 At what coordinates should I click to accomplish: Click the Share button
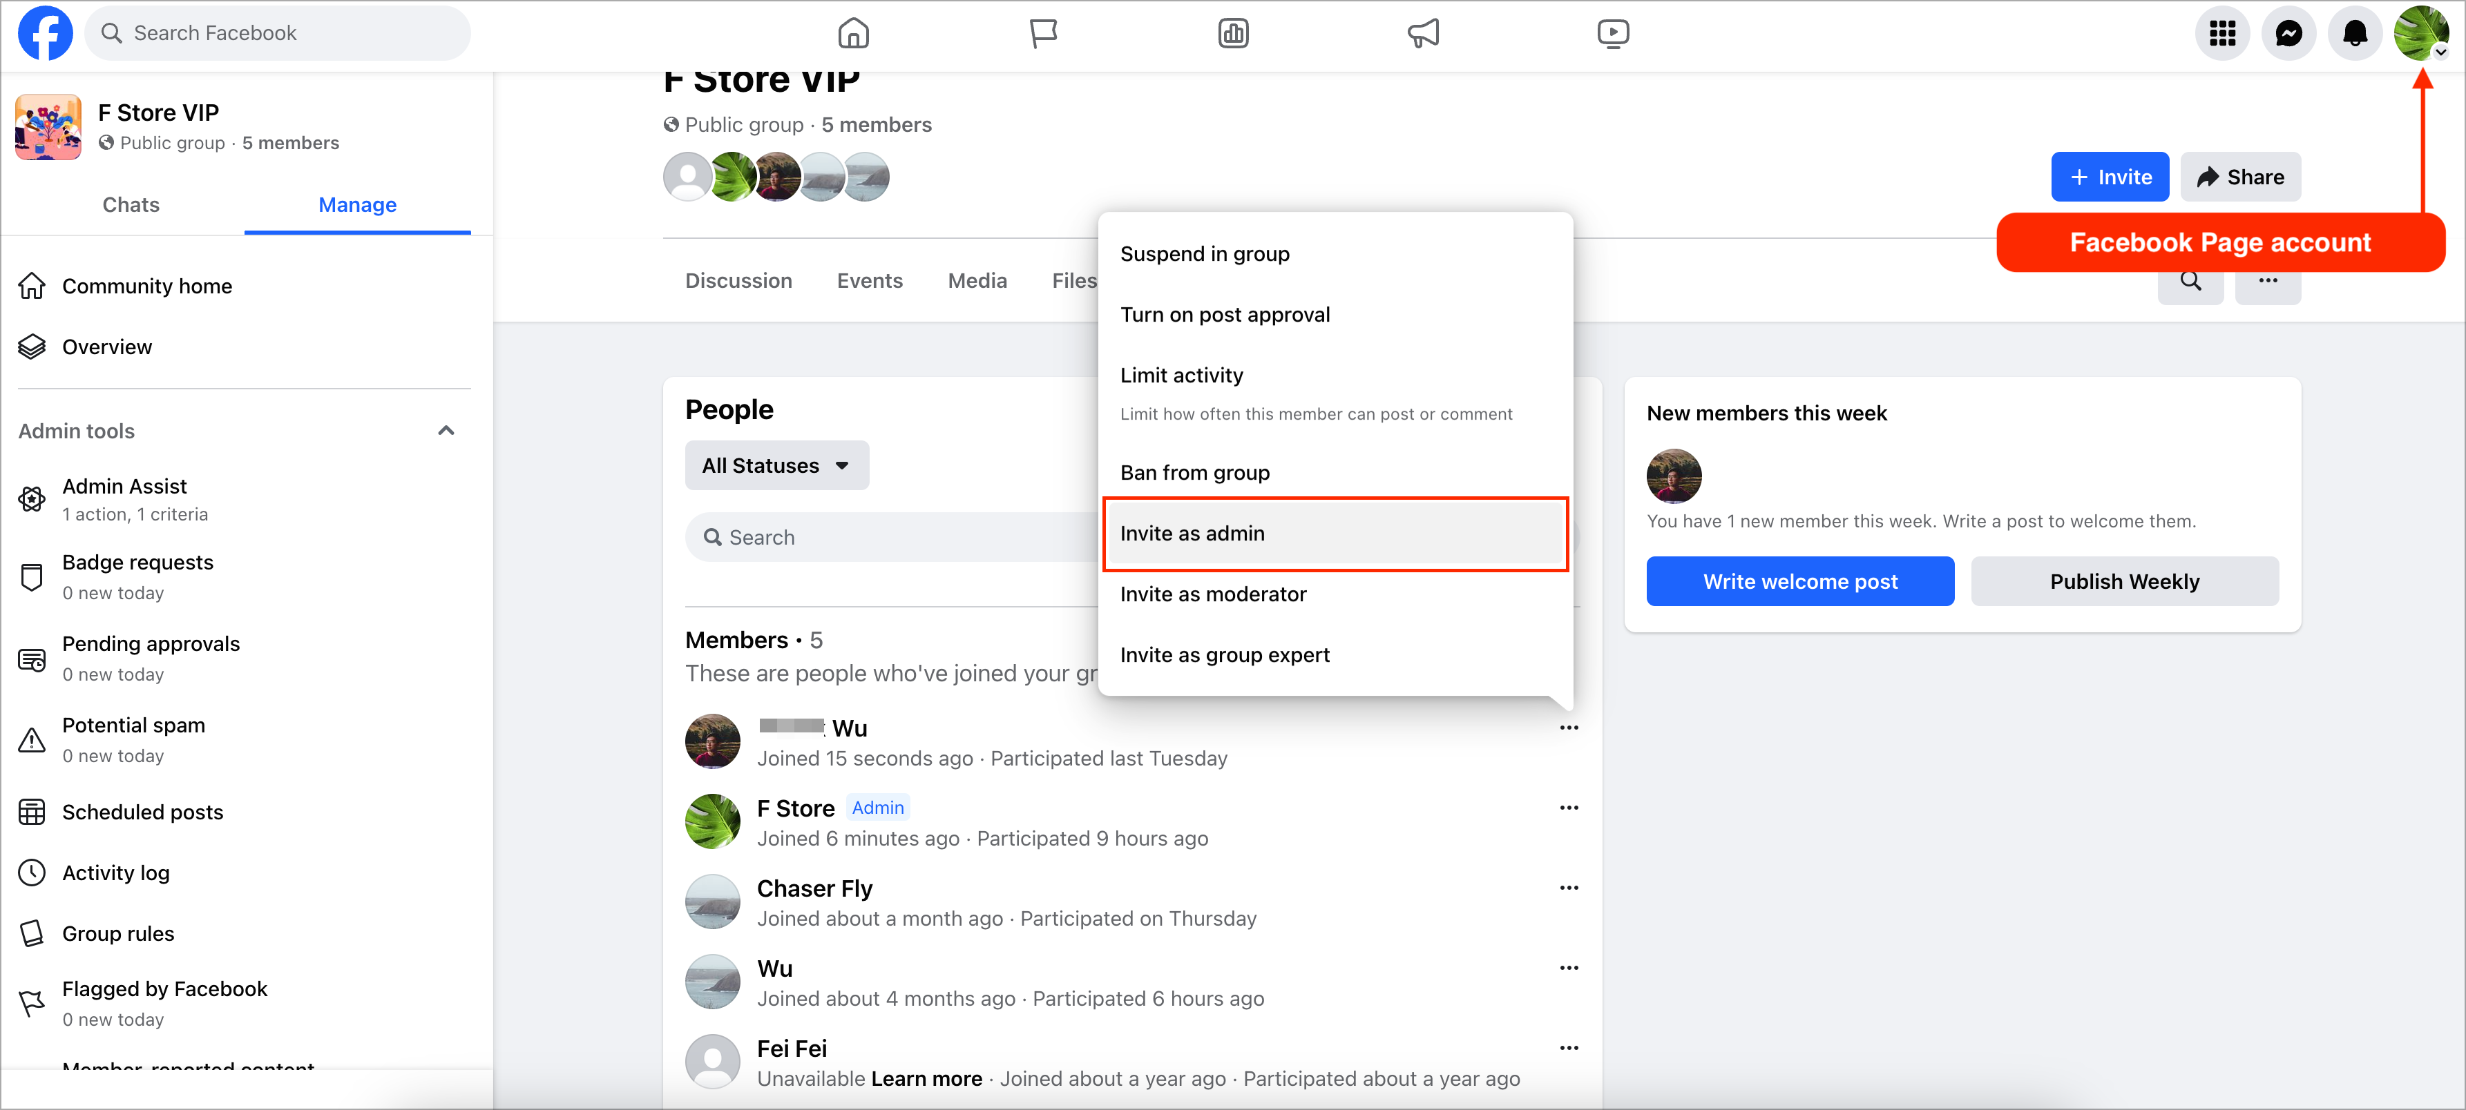click(x=2240, y=177)
